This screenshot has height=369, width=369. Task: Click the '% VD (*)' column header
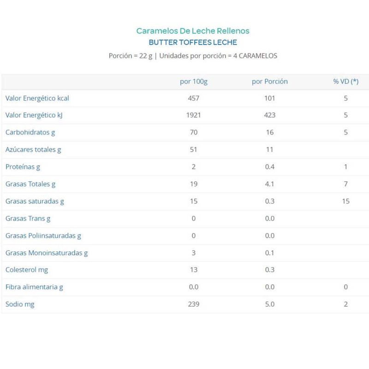pyautogui.click(x=345, y=82)
